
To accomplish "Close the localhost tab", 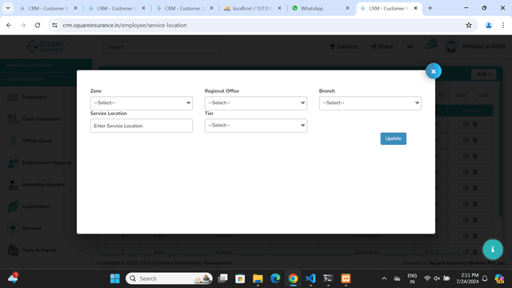I will 279,8.
